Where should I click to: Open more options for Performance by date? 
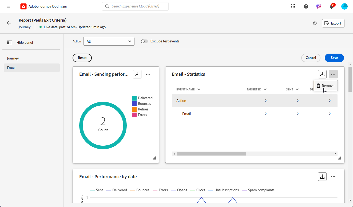coord(333,177)
